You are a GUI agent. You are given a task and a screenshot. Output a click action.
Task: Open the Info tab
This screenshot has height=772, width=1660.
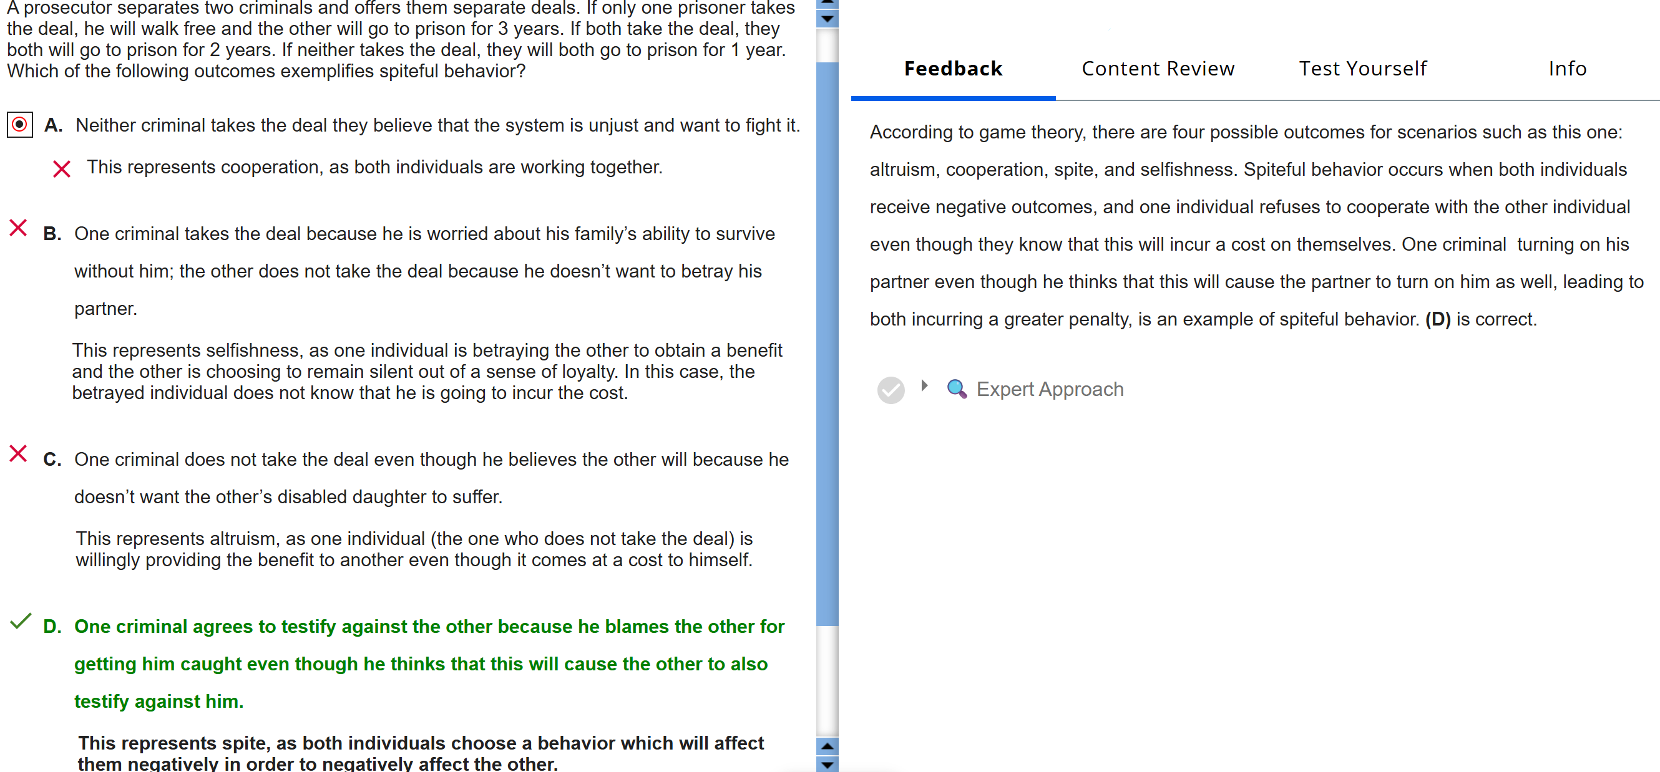tap(1566, 69)
